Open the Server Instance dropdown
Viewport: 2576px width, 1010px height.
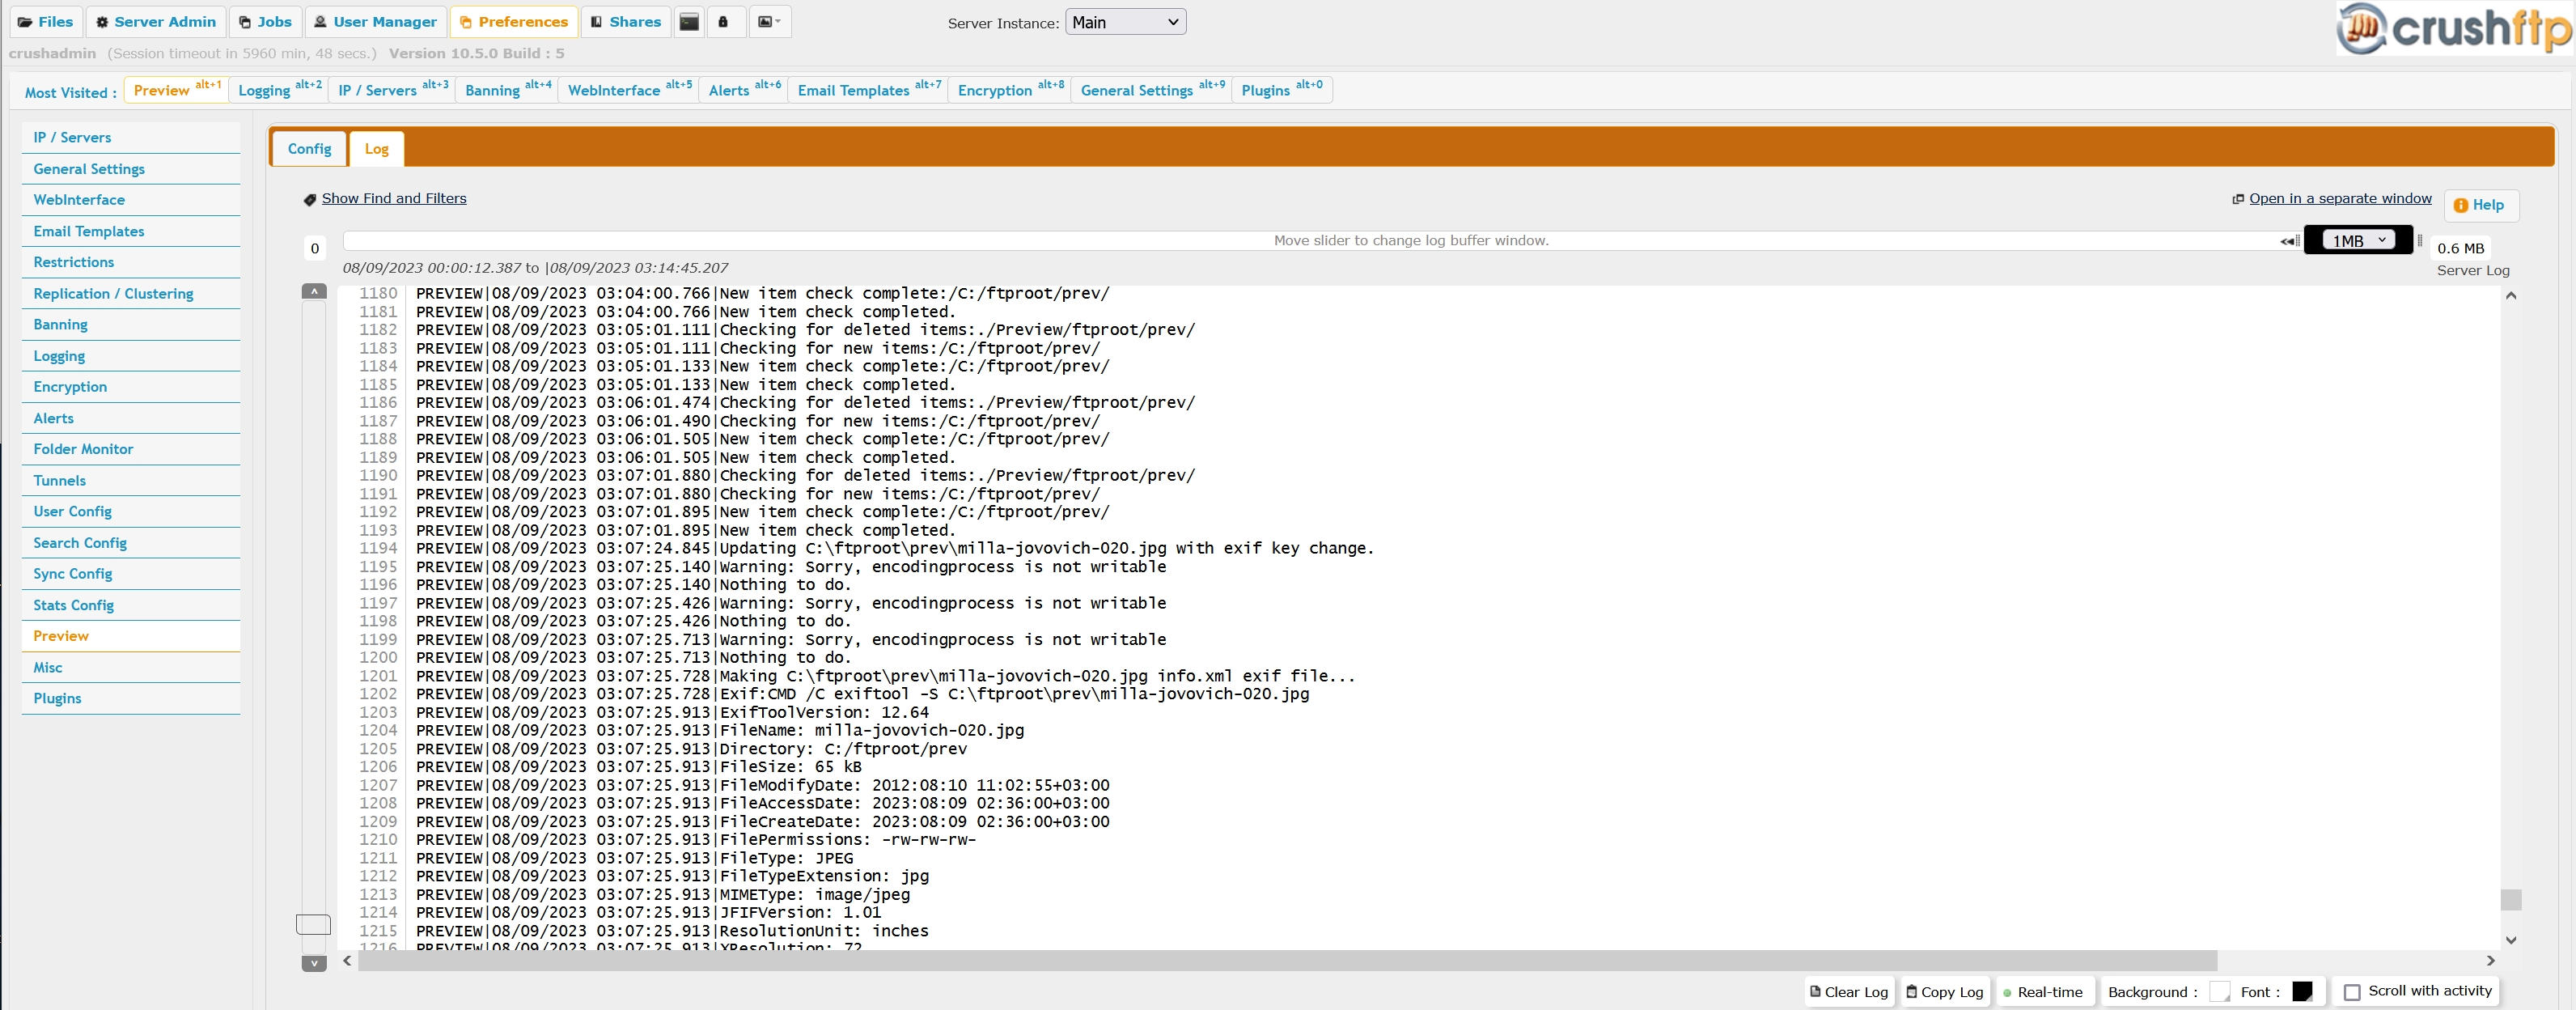click(1125, 22)
